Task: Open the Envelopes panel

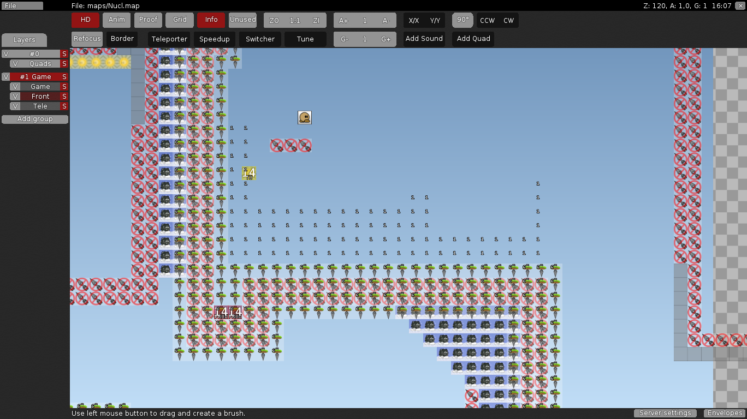Action: [x=725, y=413]
